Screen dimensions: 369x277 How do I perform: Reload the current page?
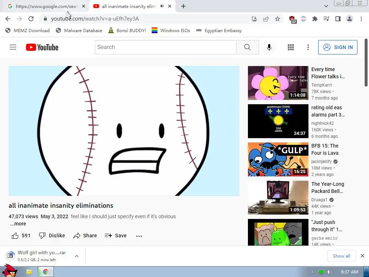coord(31,19)
